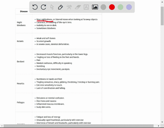Choose the gray color swatch
Viewport: 164px width, 128px height.
point(104,7)
